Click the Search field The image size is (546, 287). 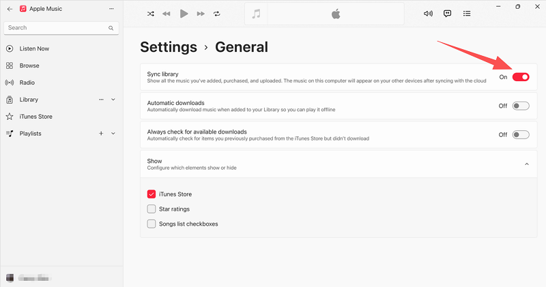61,28
